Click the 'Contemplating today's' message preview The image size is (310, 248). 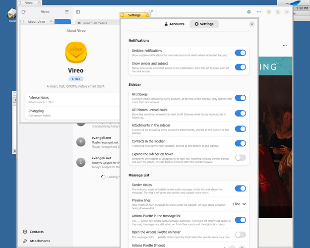106,126
